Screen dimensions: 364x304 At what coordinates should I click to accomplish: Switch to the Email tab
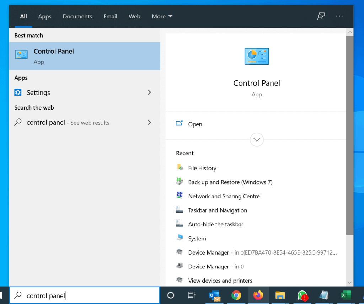click(110, 16)
